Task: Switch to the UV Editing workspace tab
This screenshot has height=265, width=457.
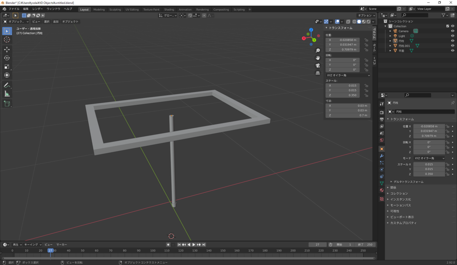Action: (132, 9)
